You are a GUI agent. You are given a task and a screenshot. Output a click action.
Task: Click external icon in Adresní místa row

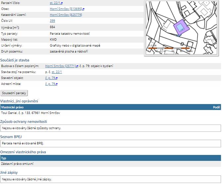click(56, 84)
